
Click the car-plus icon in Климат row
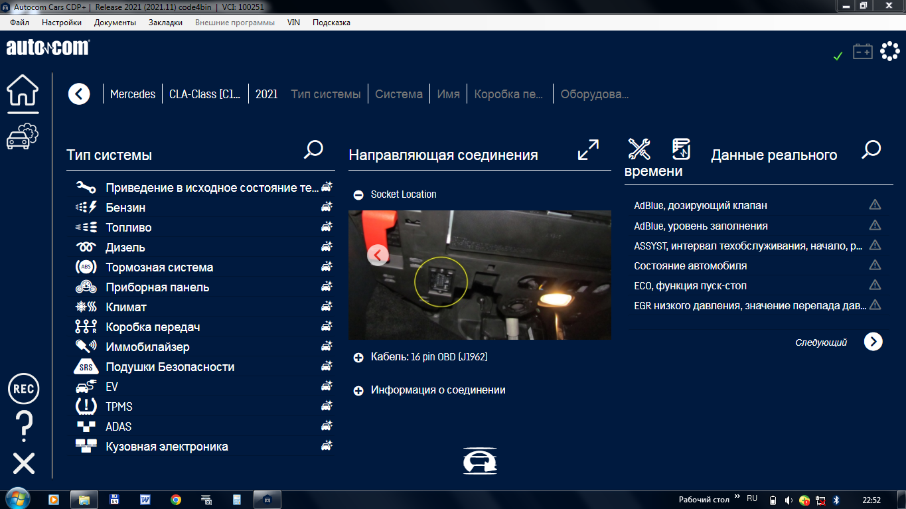coord(327,307)
